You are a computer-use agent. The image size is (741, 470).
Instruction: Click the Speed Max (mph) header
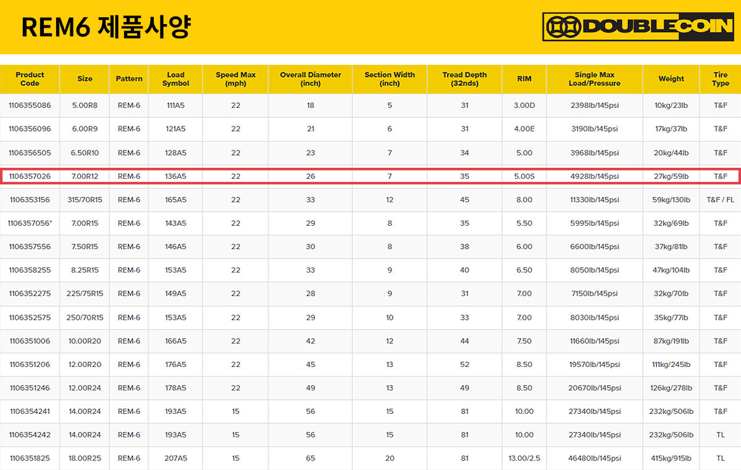pos(235,79)
